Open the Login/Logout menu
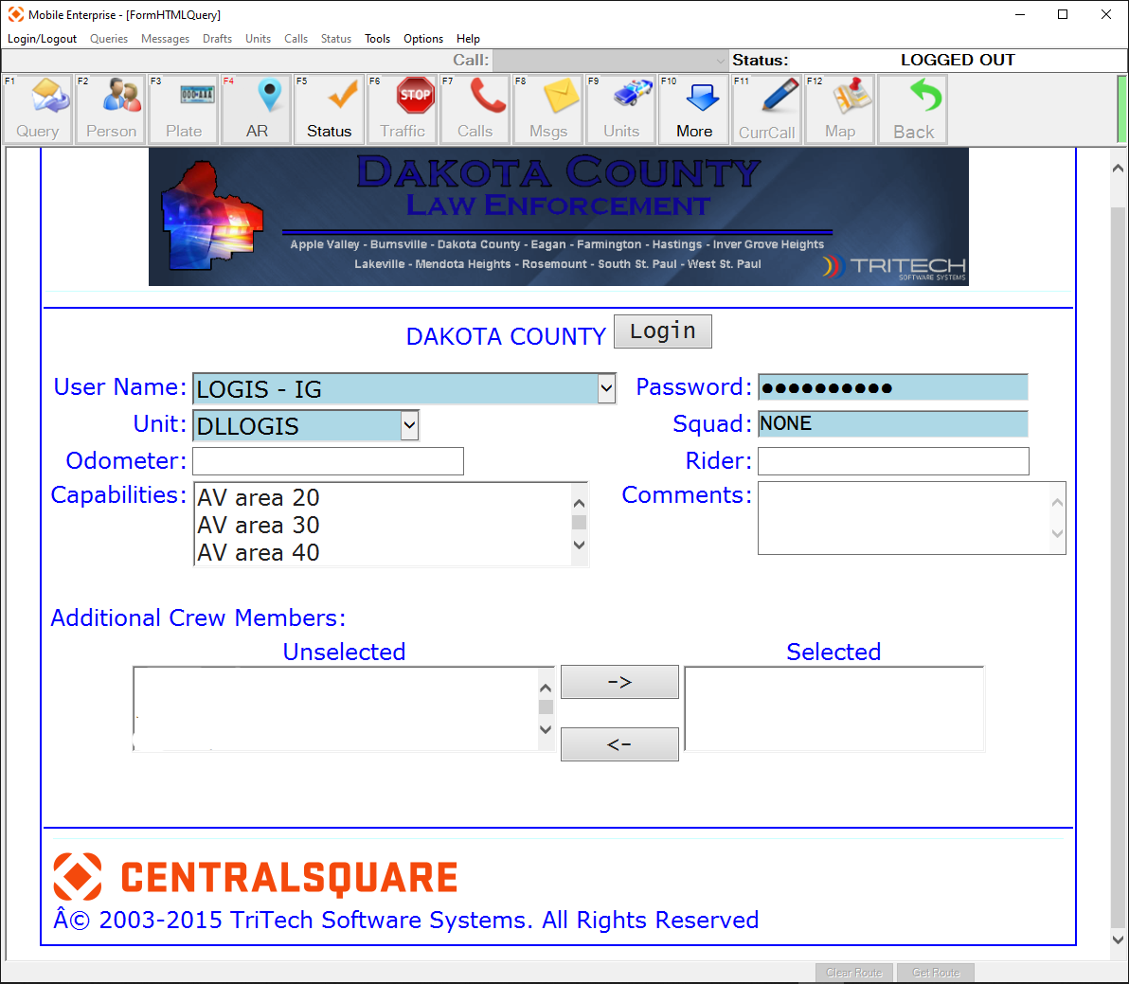 point(42,39)
